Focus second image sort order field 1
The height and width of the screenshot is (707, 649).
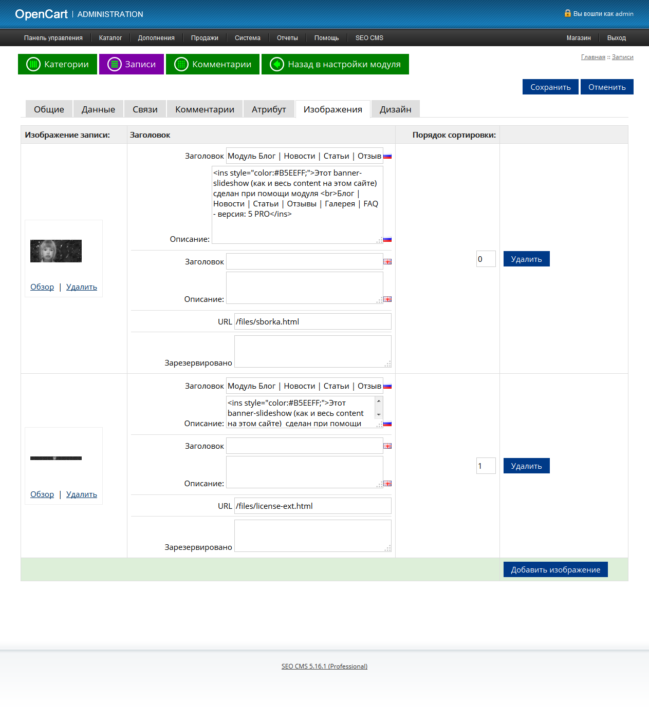pyautogui.click(x=486, y=466)
